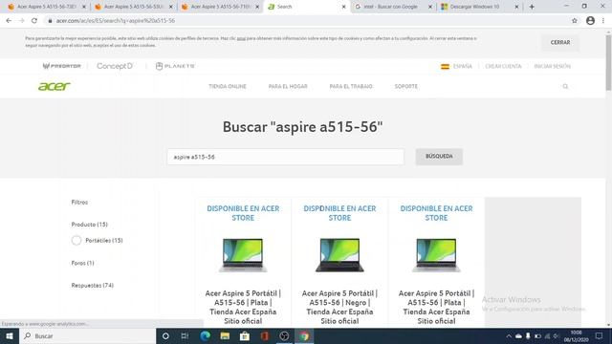The height and width of the screenshot is (344, 612).
Task: Click the Chrome address bar URL
Action: [x=116, y=21]
